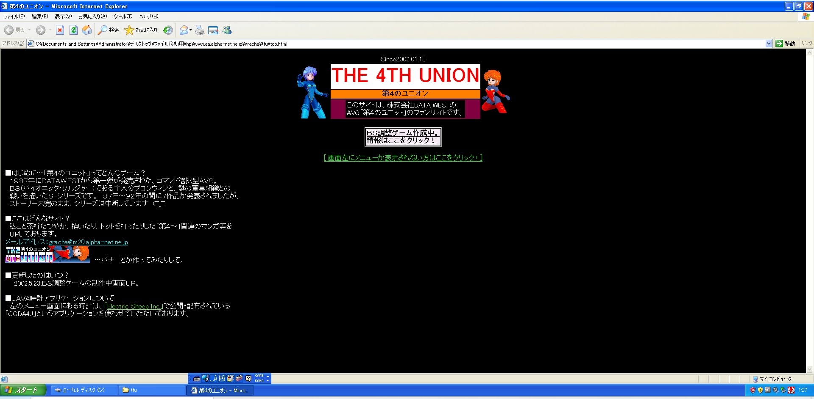This screenshot has width=814, height=399.
Task: Click the 1:27 taskbar clock
Action: coord(803,390)
